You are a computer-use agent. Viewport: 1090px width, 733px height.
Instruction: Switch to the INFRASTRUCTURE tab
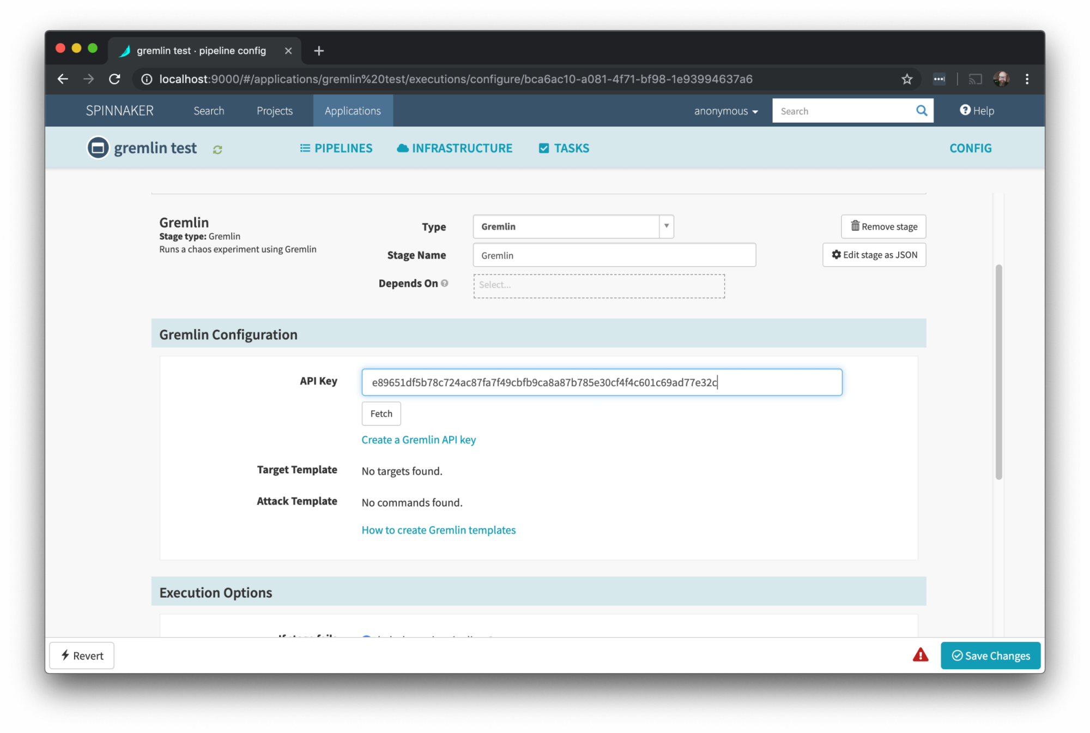click(x=455, y=148)
